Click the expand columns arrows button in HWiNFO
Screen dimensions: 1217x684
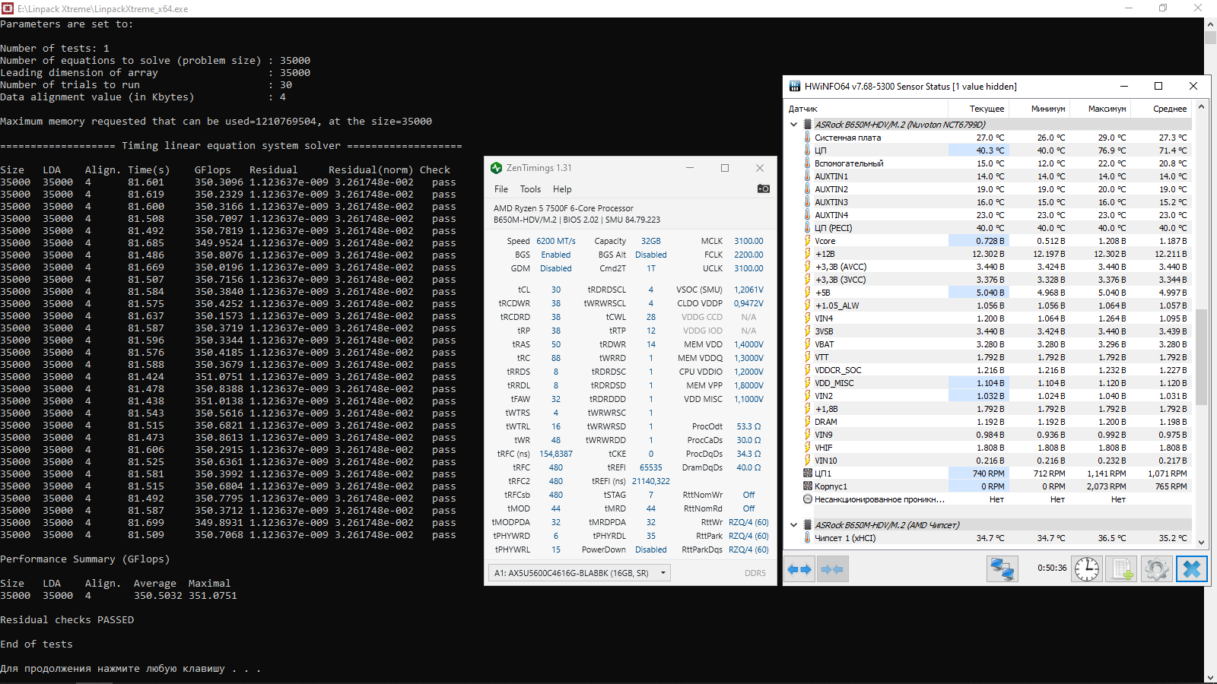click(x=799, y=569)
